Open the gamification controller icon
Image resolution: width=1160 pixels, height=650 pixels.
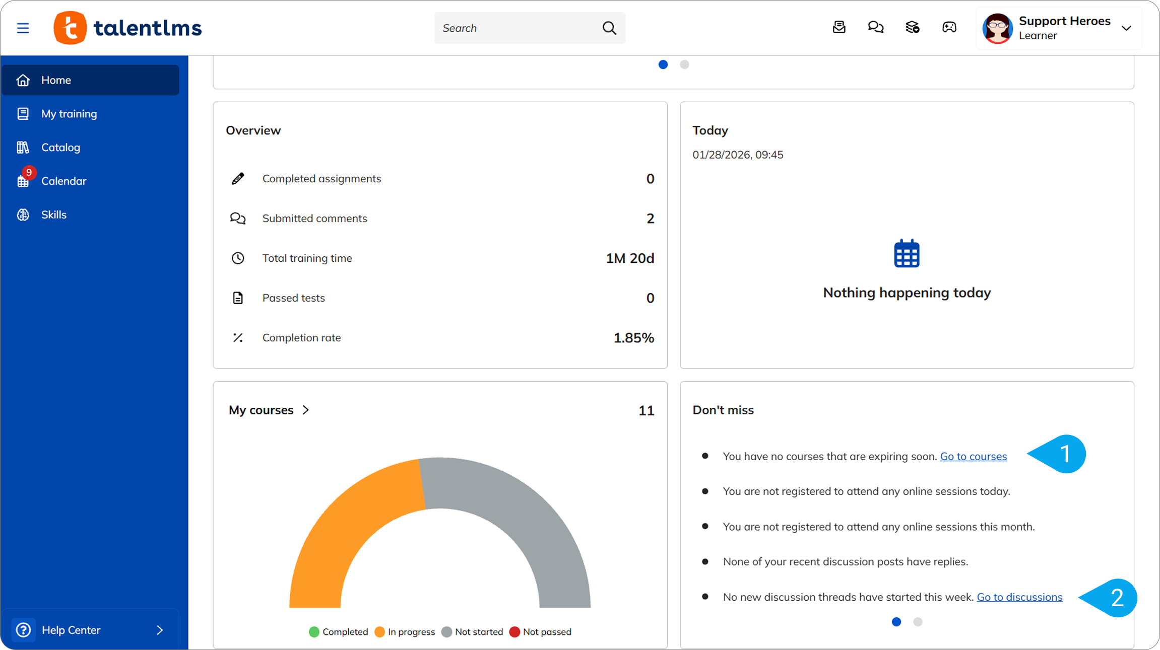[949, 27]
